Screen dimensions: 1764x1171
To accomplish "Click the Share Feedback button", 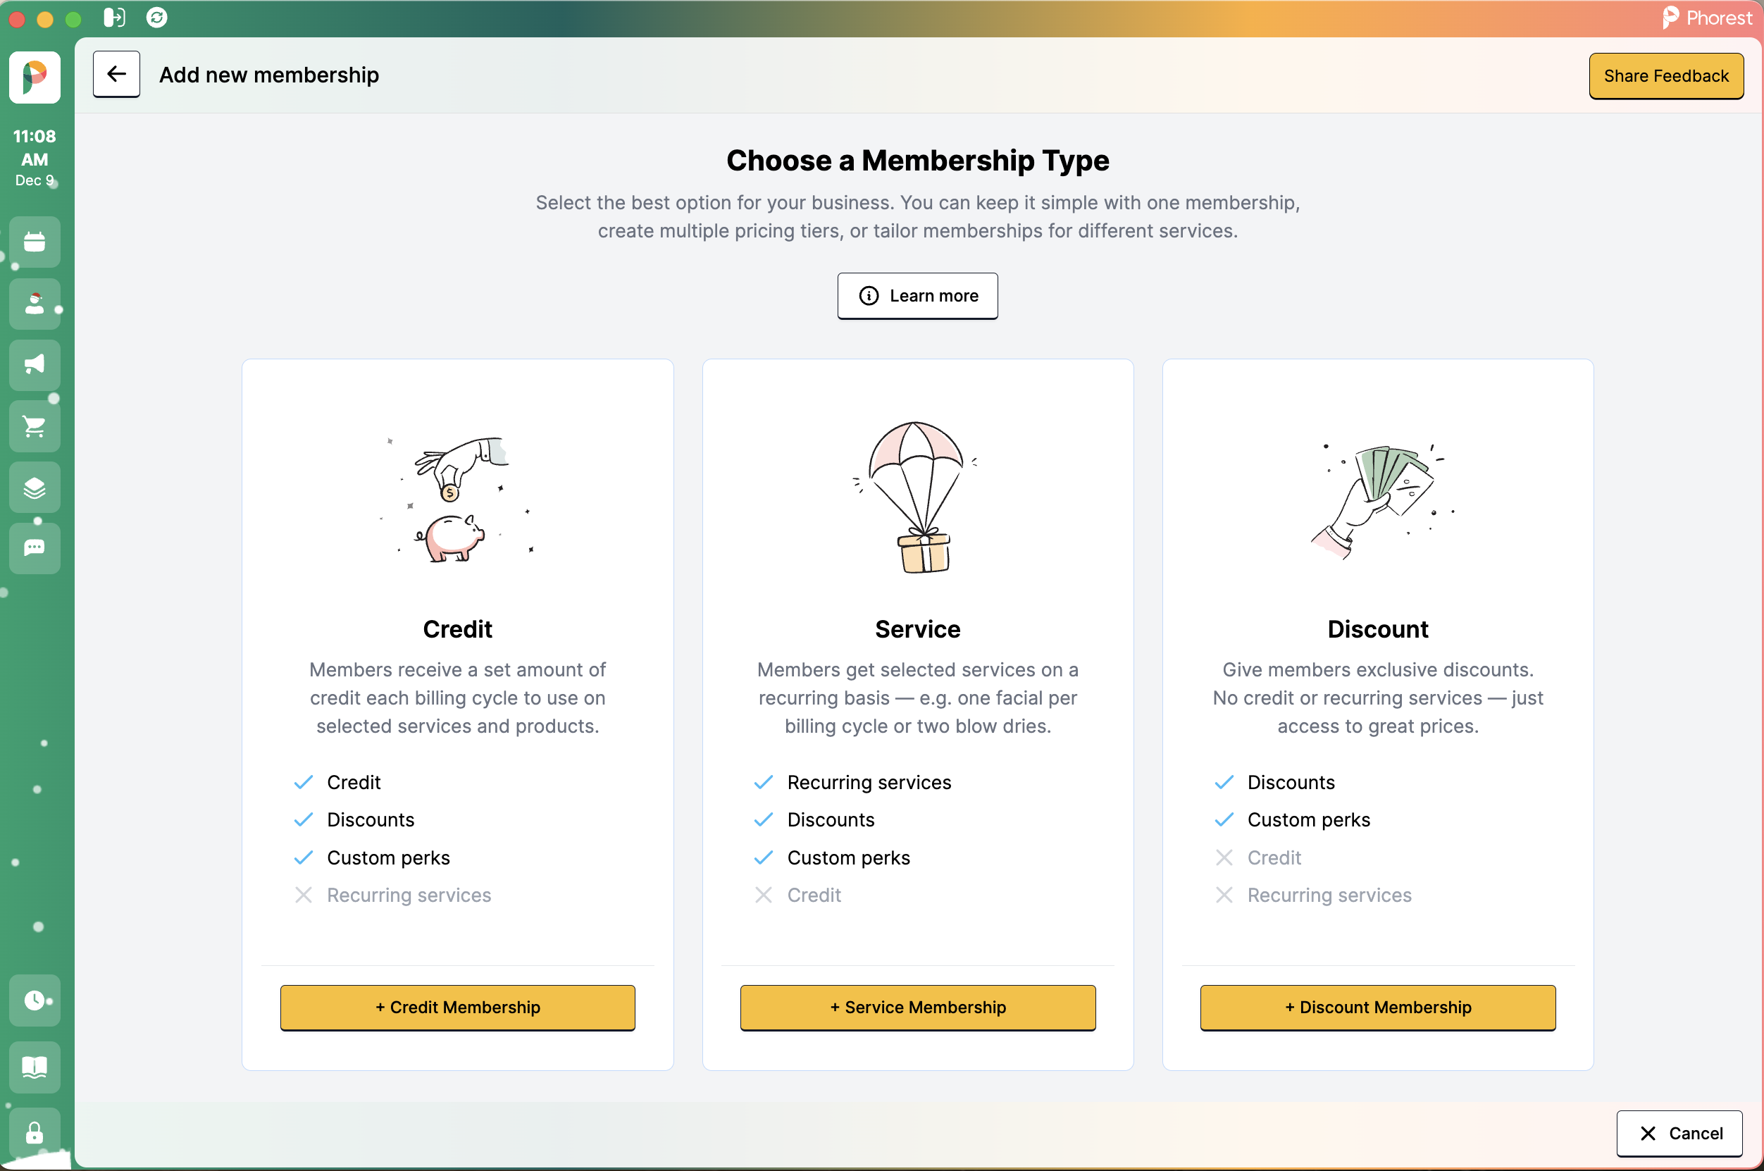I will pos(1666,75).
